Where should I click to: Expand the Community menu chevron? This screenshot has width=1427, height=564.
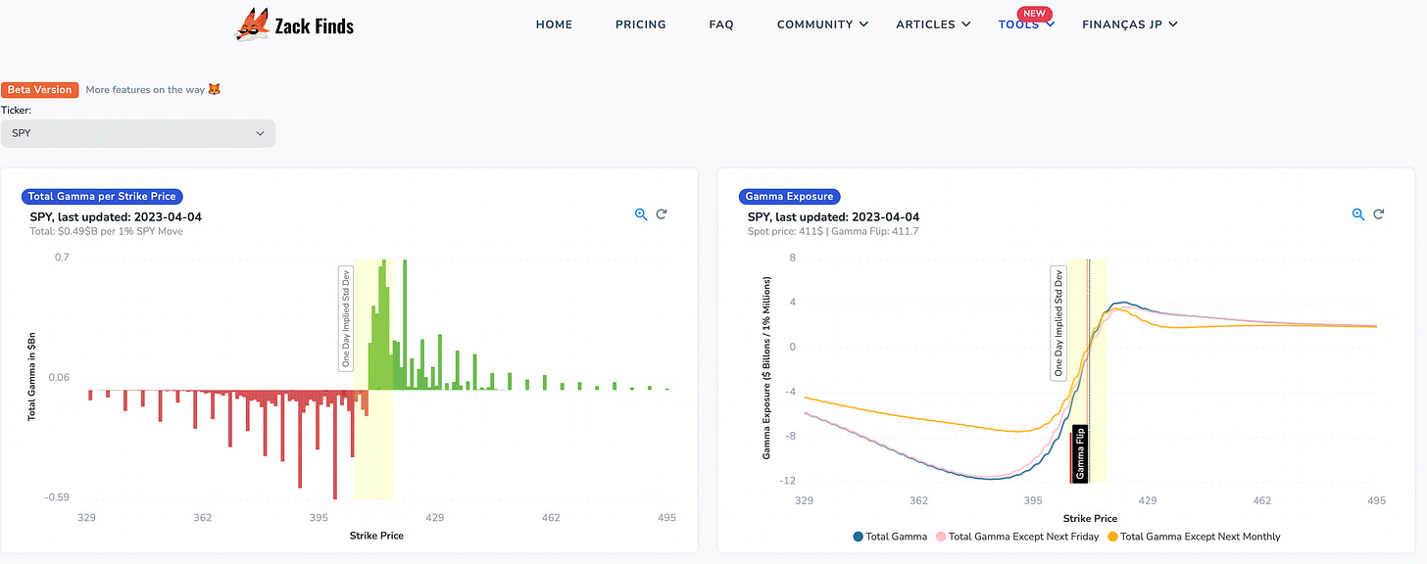[x=863, y=24]
